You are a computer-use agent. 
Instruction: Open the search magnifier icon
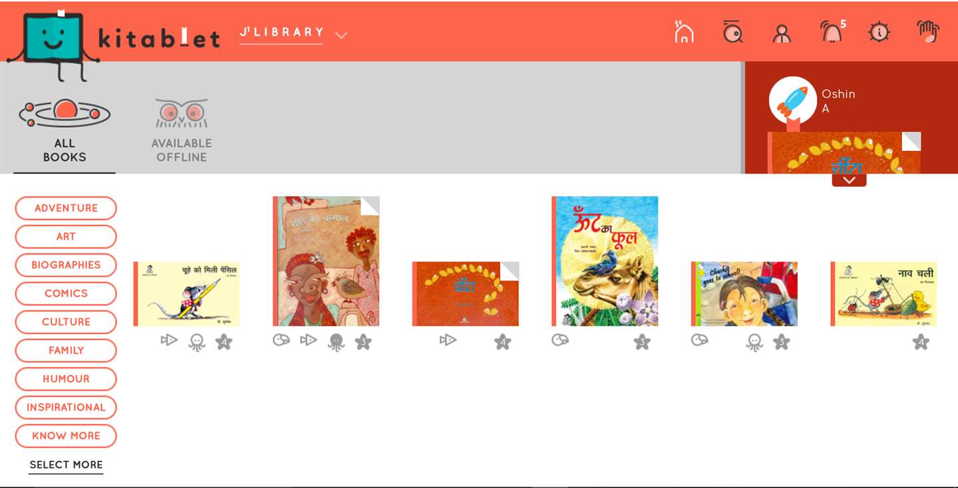tap(732, 32)
